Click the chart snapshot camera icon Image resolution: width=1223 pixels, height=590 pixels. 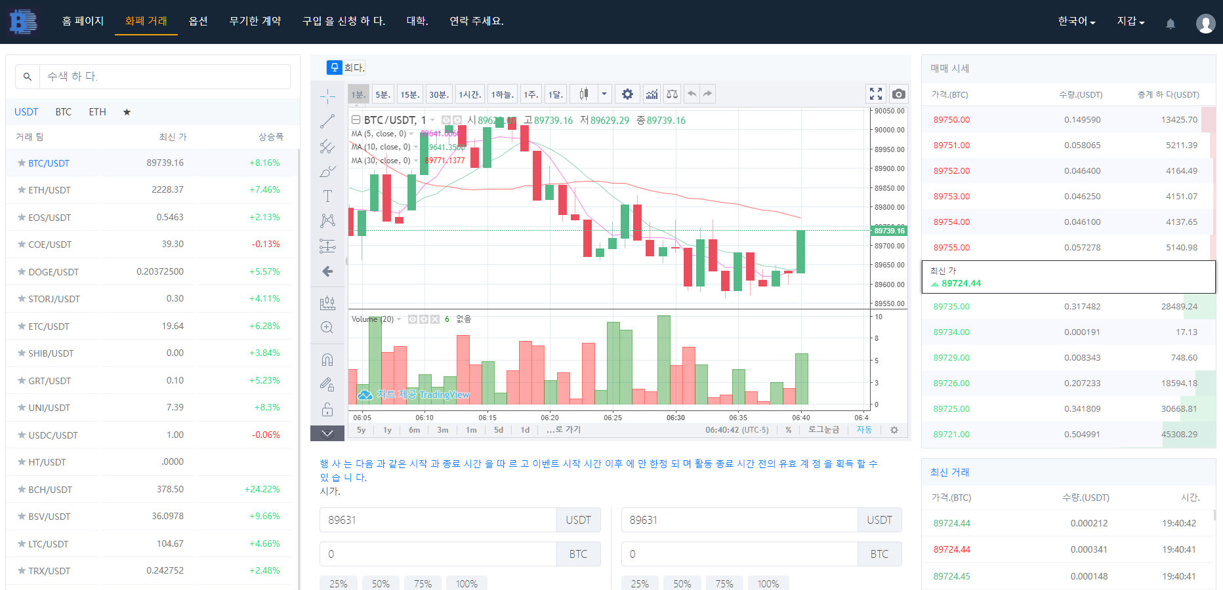point(899,94)
